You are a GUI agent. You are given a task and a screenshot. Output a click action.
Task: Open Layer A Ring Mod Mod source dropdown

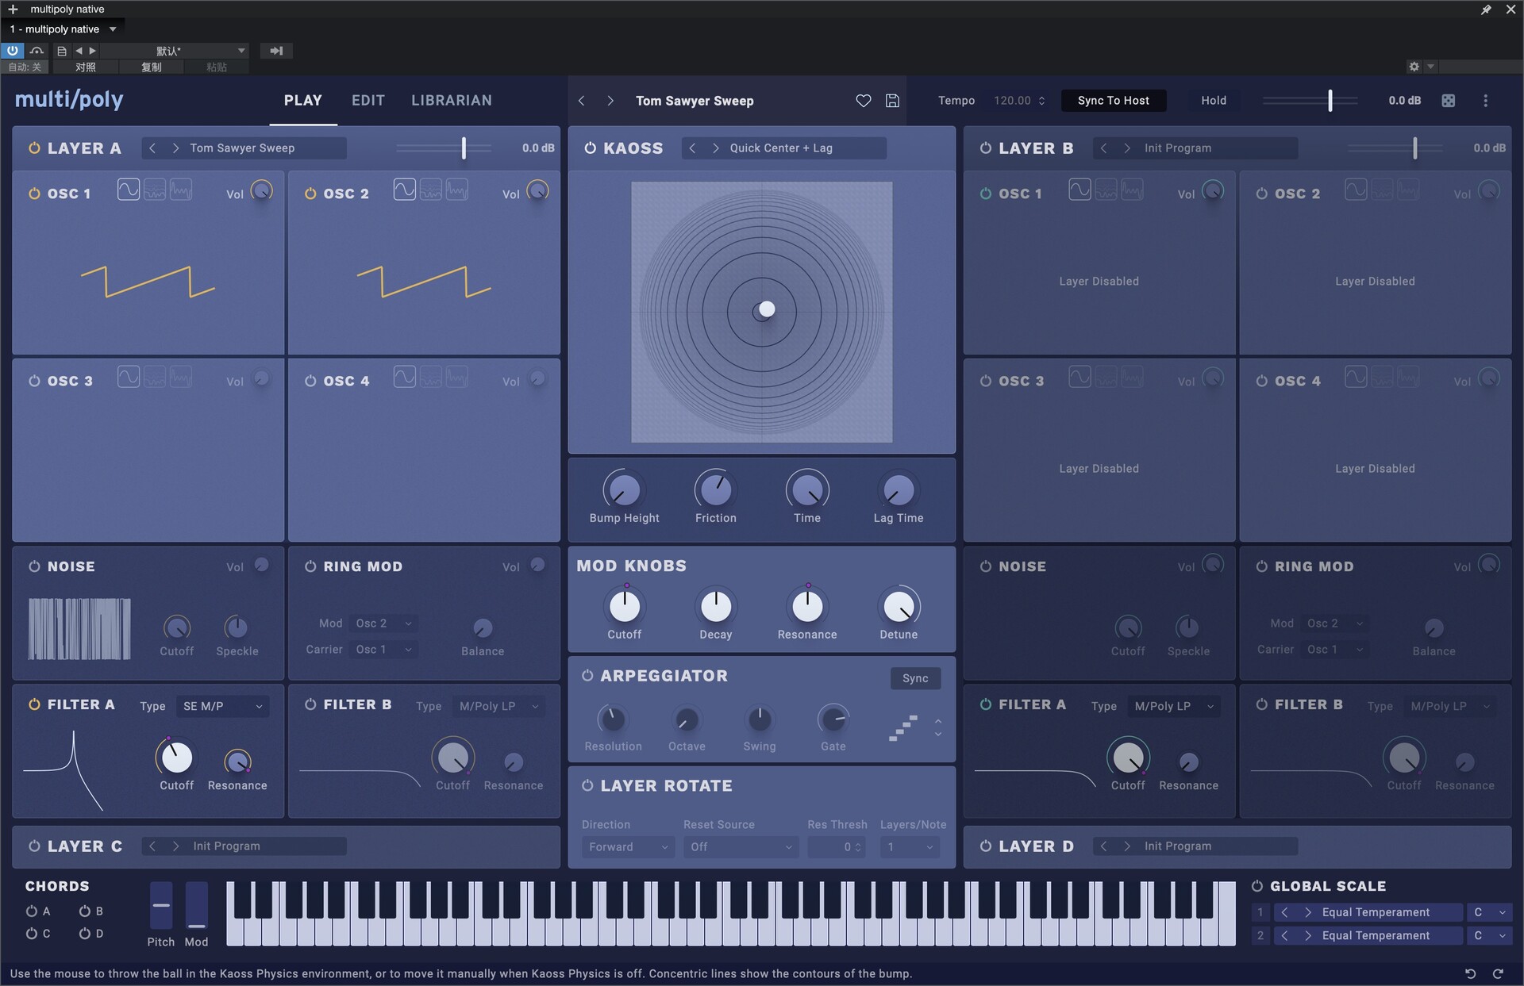click(383, 623)
